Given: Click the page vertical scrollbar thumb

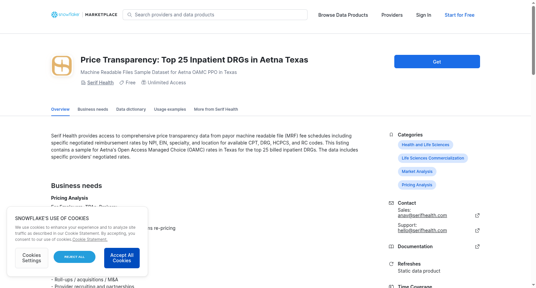Looking at the screenshot, I should click(x=533, y=40).
